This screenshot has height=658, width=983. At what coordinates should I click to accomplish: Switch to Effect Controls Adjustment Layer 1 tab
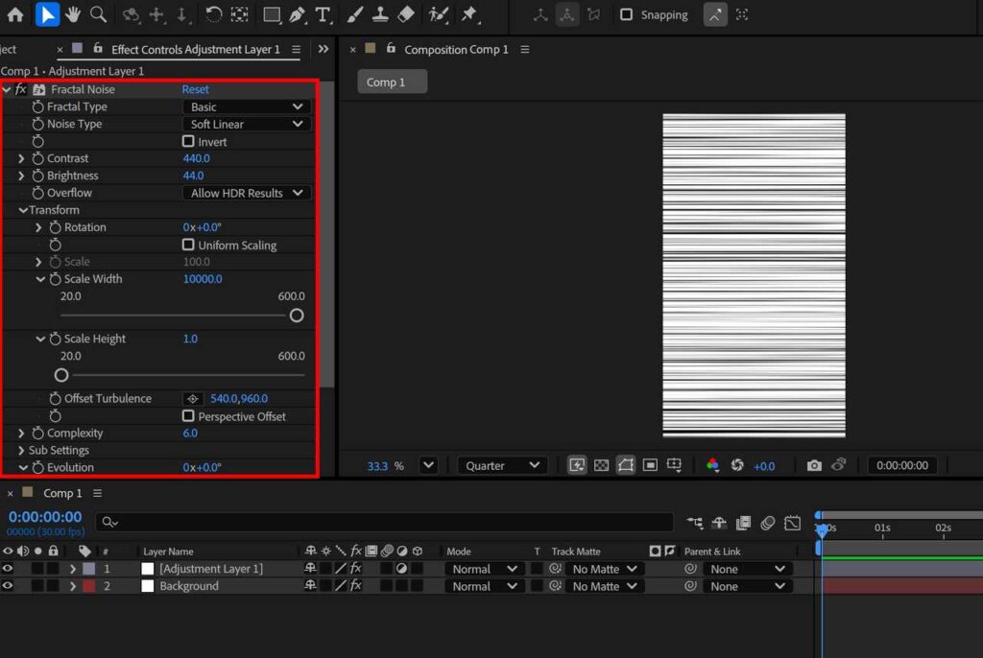click(195, 50)
